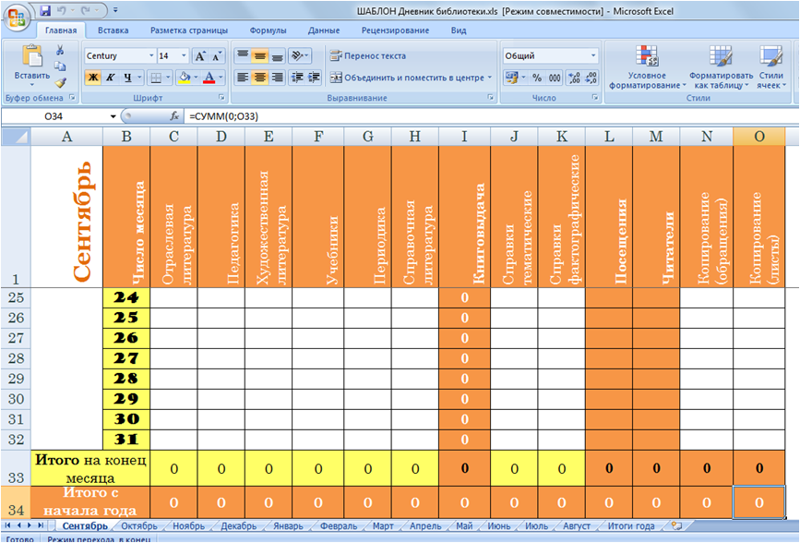
Task: Decrease decimal places in number group
Action: pos(591,78)
